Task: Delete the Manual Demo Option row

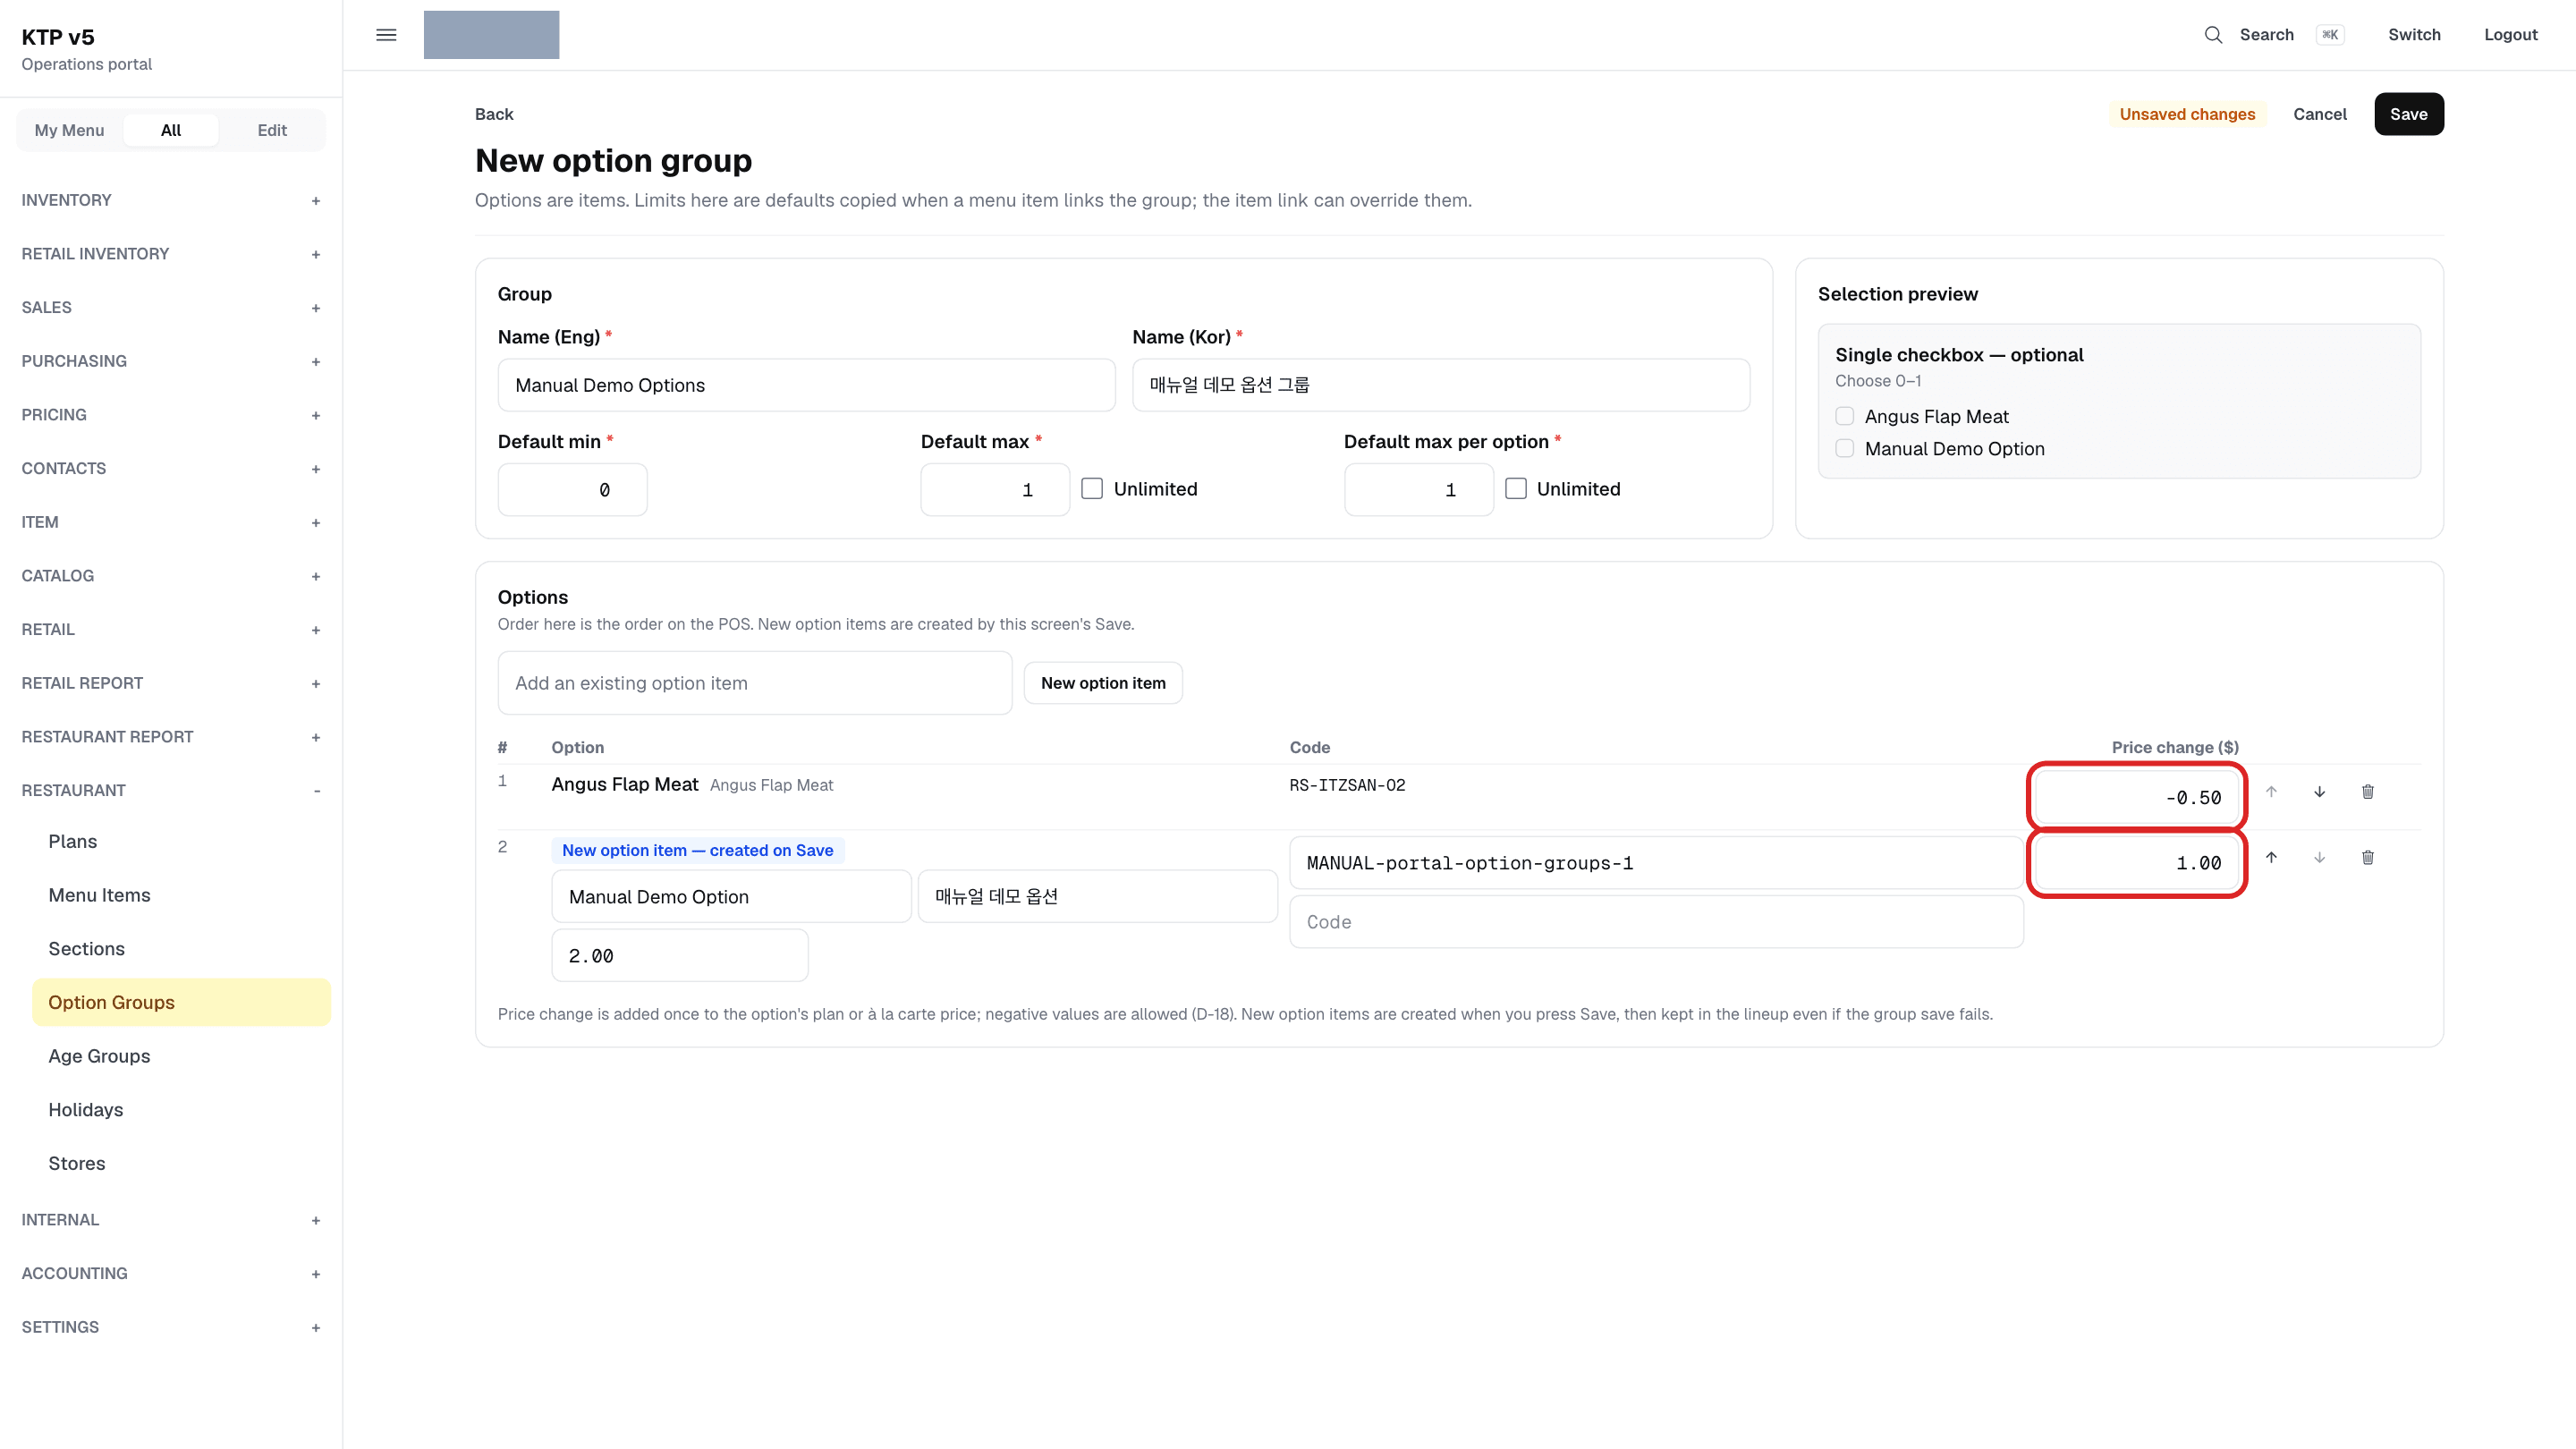Action: click(2367, 858)
